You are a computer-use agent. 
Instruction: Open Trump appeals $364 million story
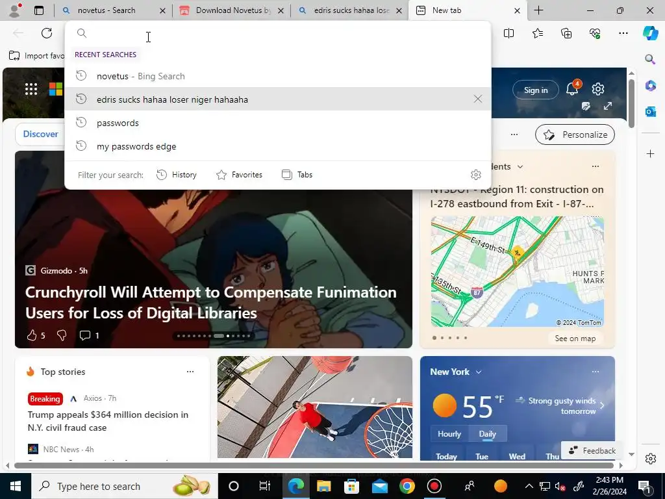pyautogui.click(x=108, y=421)
